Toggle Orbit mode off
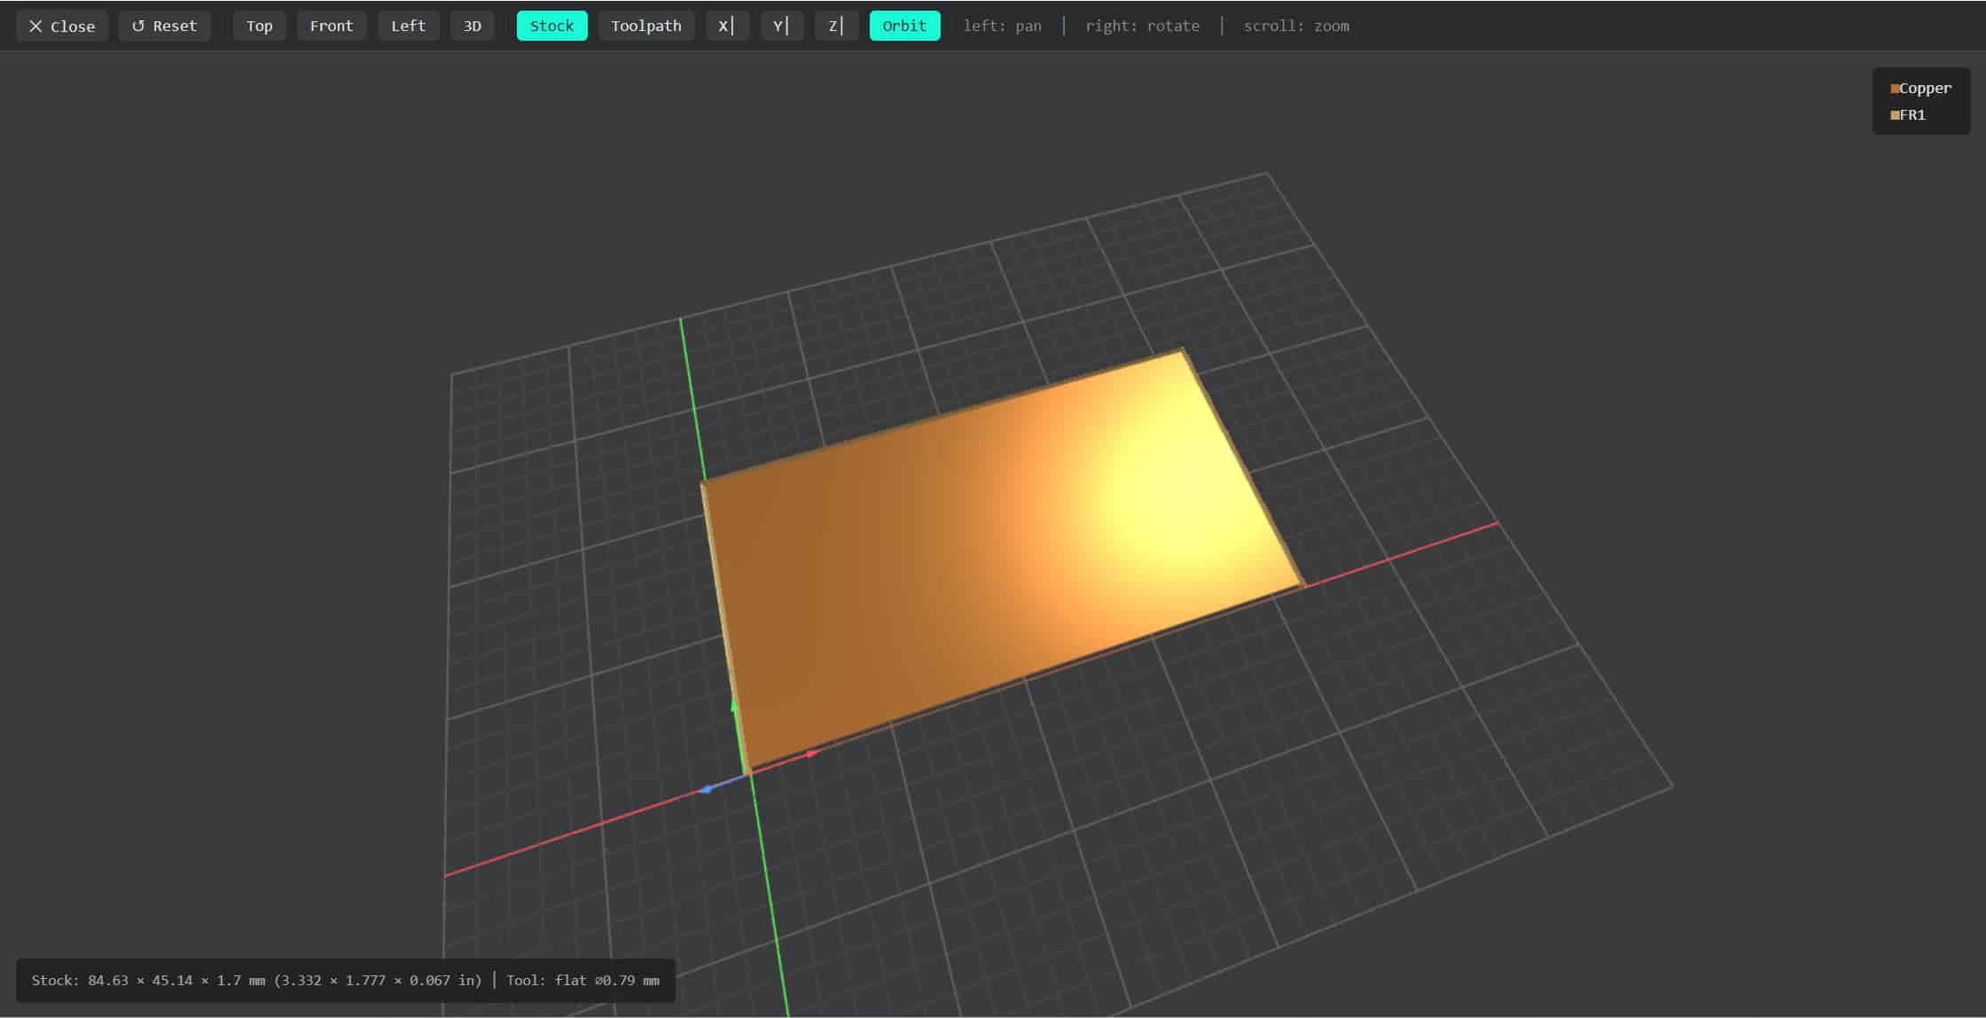 click(903, 26)
